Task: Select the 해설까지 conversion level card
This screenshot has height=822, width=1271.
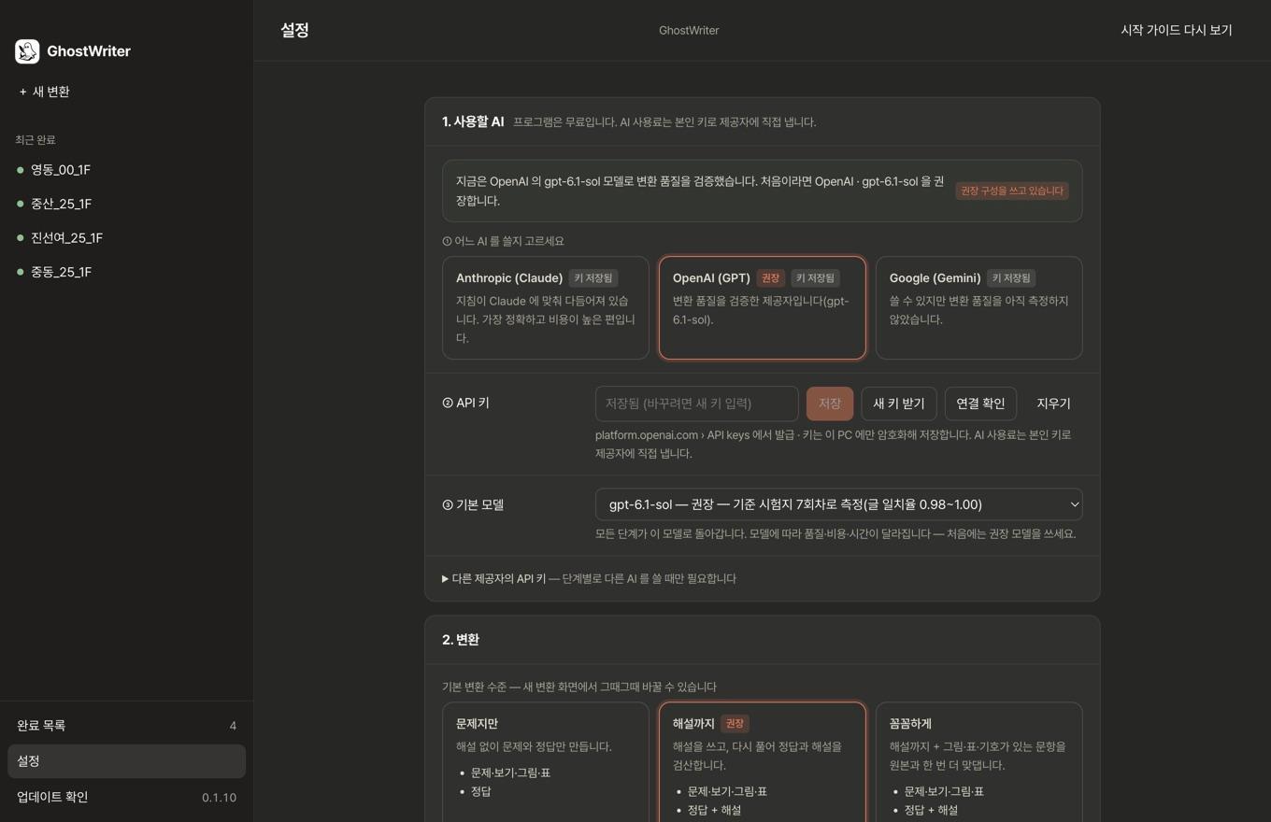Action: [x=763, y=762]
